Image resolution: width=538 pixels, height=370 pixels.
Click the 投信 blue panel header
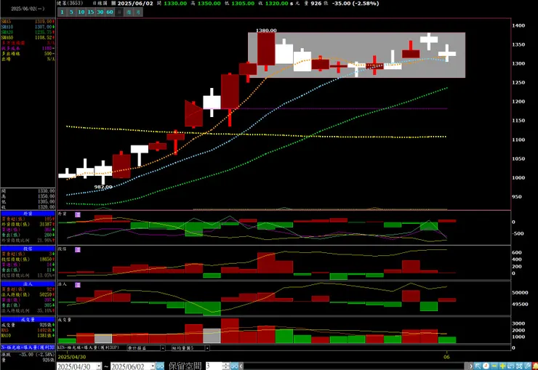pyautogui.click(x=28, y=249)
